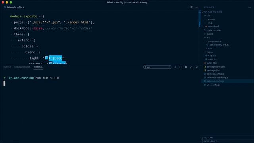Click the 'darkMode' property in code
Viewport: 254px width, 143px height.
tap(21, 28)
